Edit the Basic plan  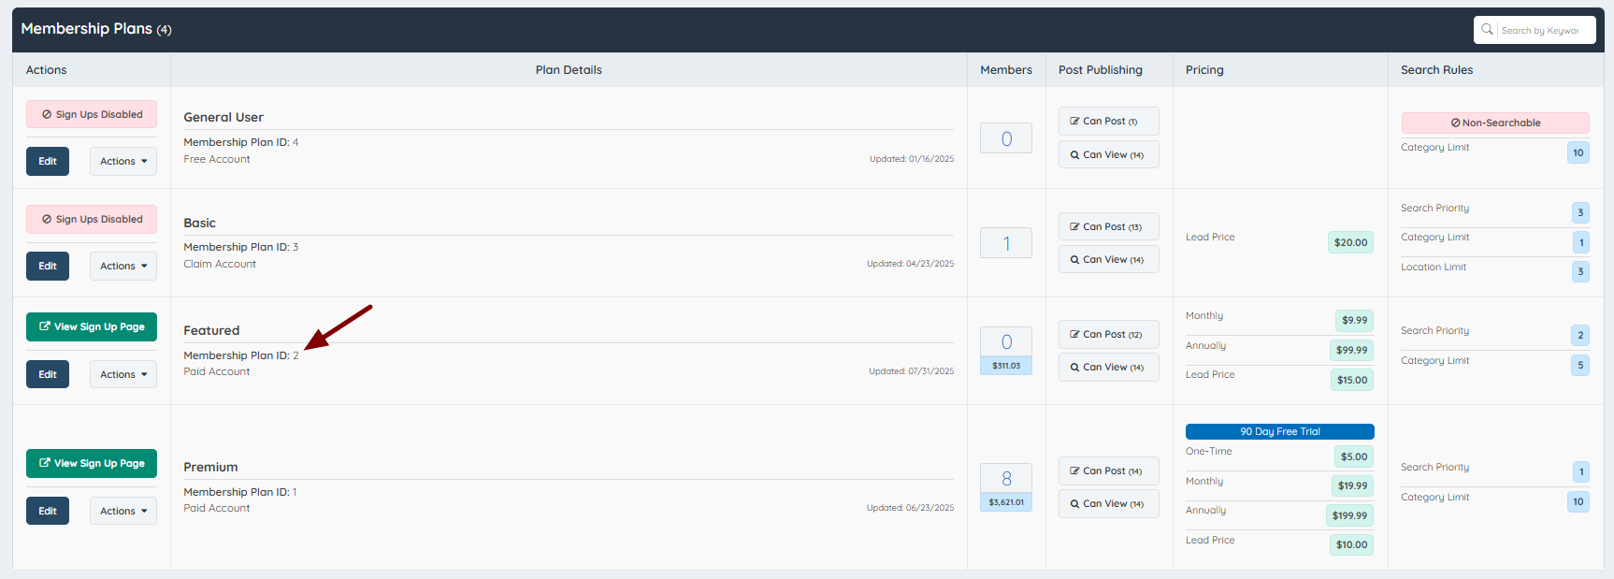pyautogui.click(x=48, y=266)
